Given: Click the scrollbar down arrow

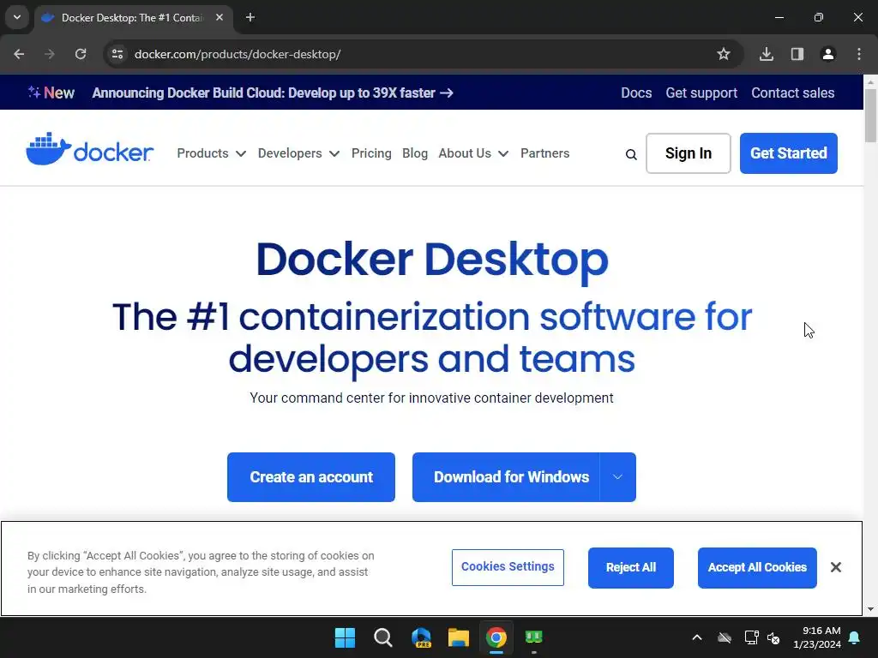Looking at the screenshot, I should (871, 609).
